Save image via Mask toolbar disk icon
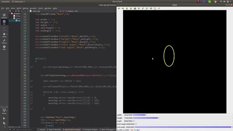233x131 pixels. tap(151, 8)
